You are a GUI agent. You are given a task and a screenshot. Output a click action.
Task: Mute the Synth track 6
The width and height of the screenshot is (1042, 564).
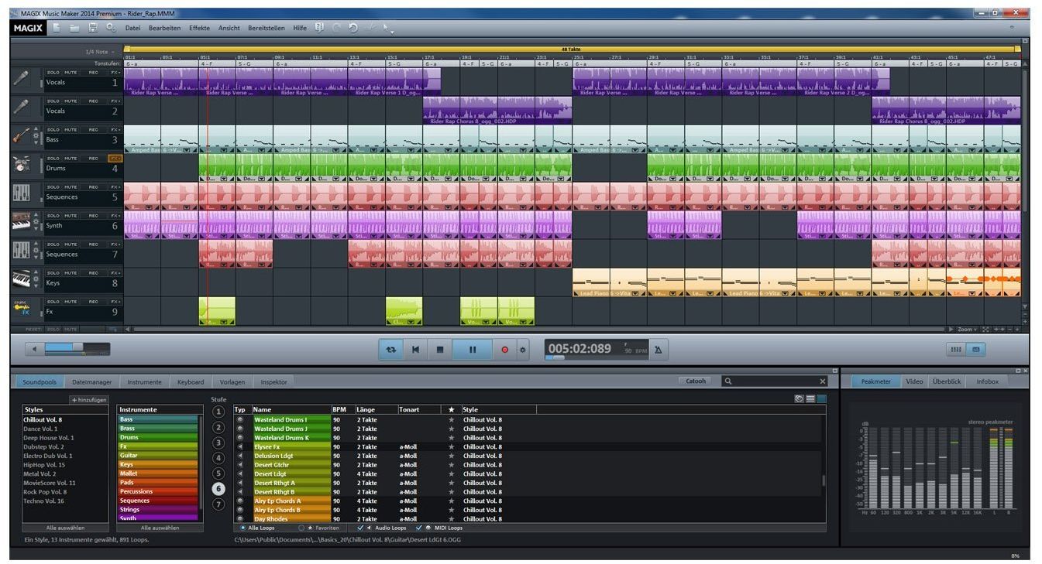[70, 215]
